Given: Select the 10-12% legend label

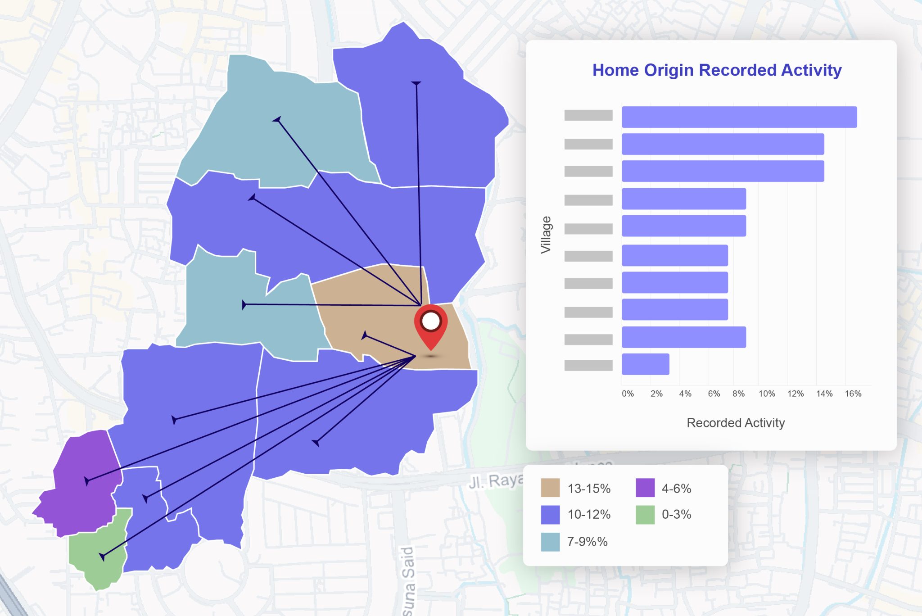Looking at the screenshot, I should [x=589, y=515].
